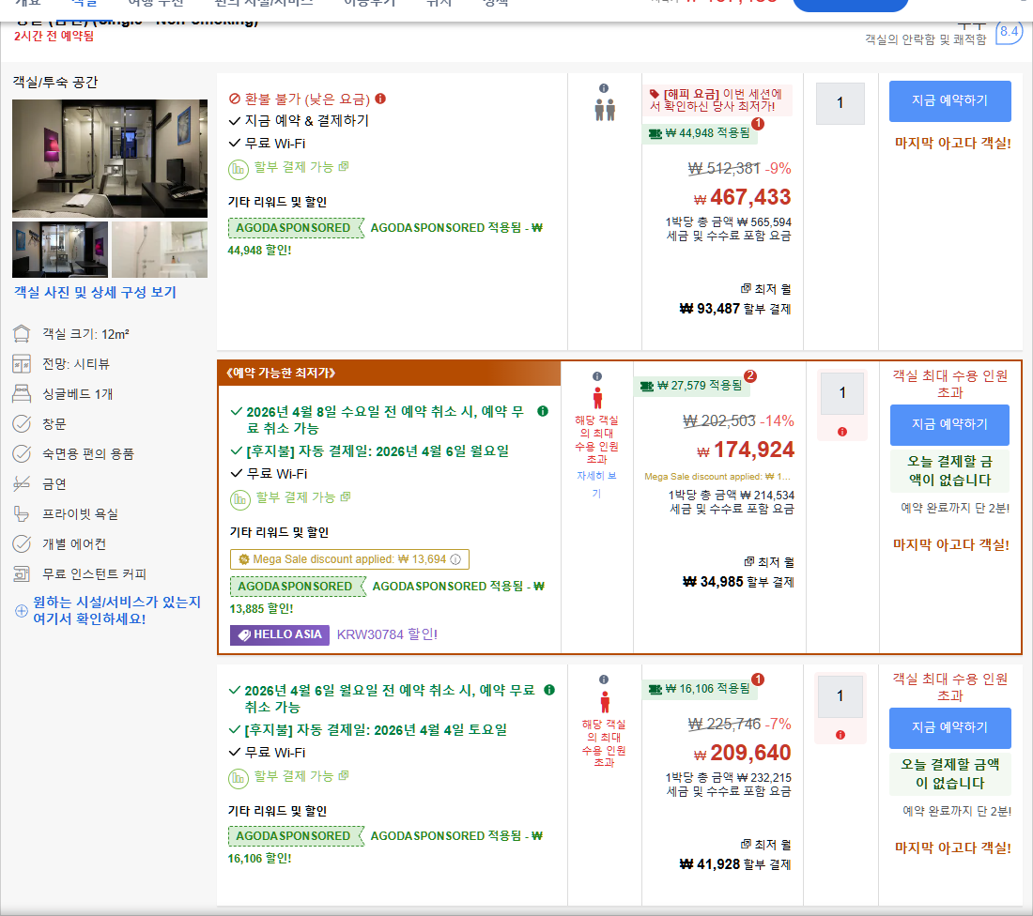Open the ₩ 93,487 할부 결제 monthly installment link
The width and height of the screenshot is (1033, 916).
734,309
